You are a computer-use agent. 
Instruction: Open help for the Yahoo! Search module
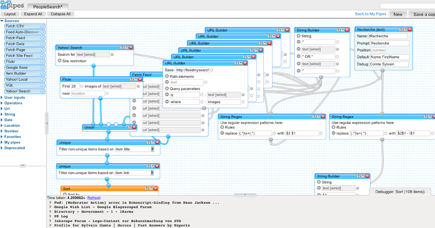click(123, 47)
